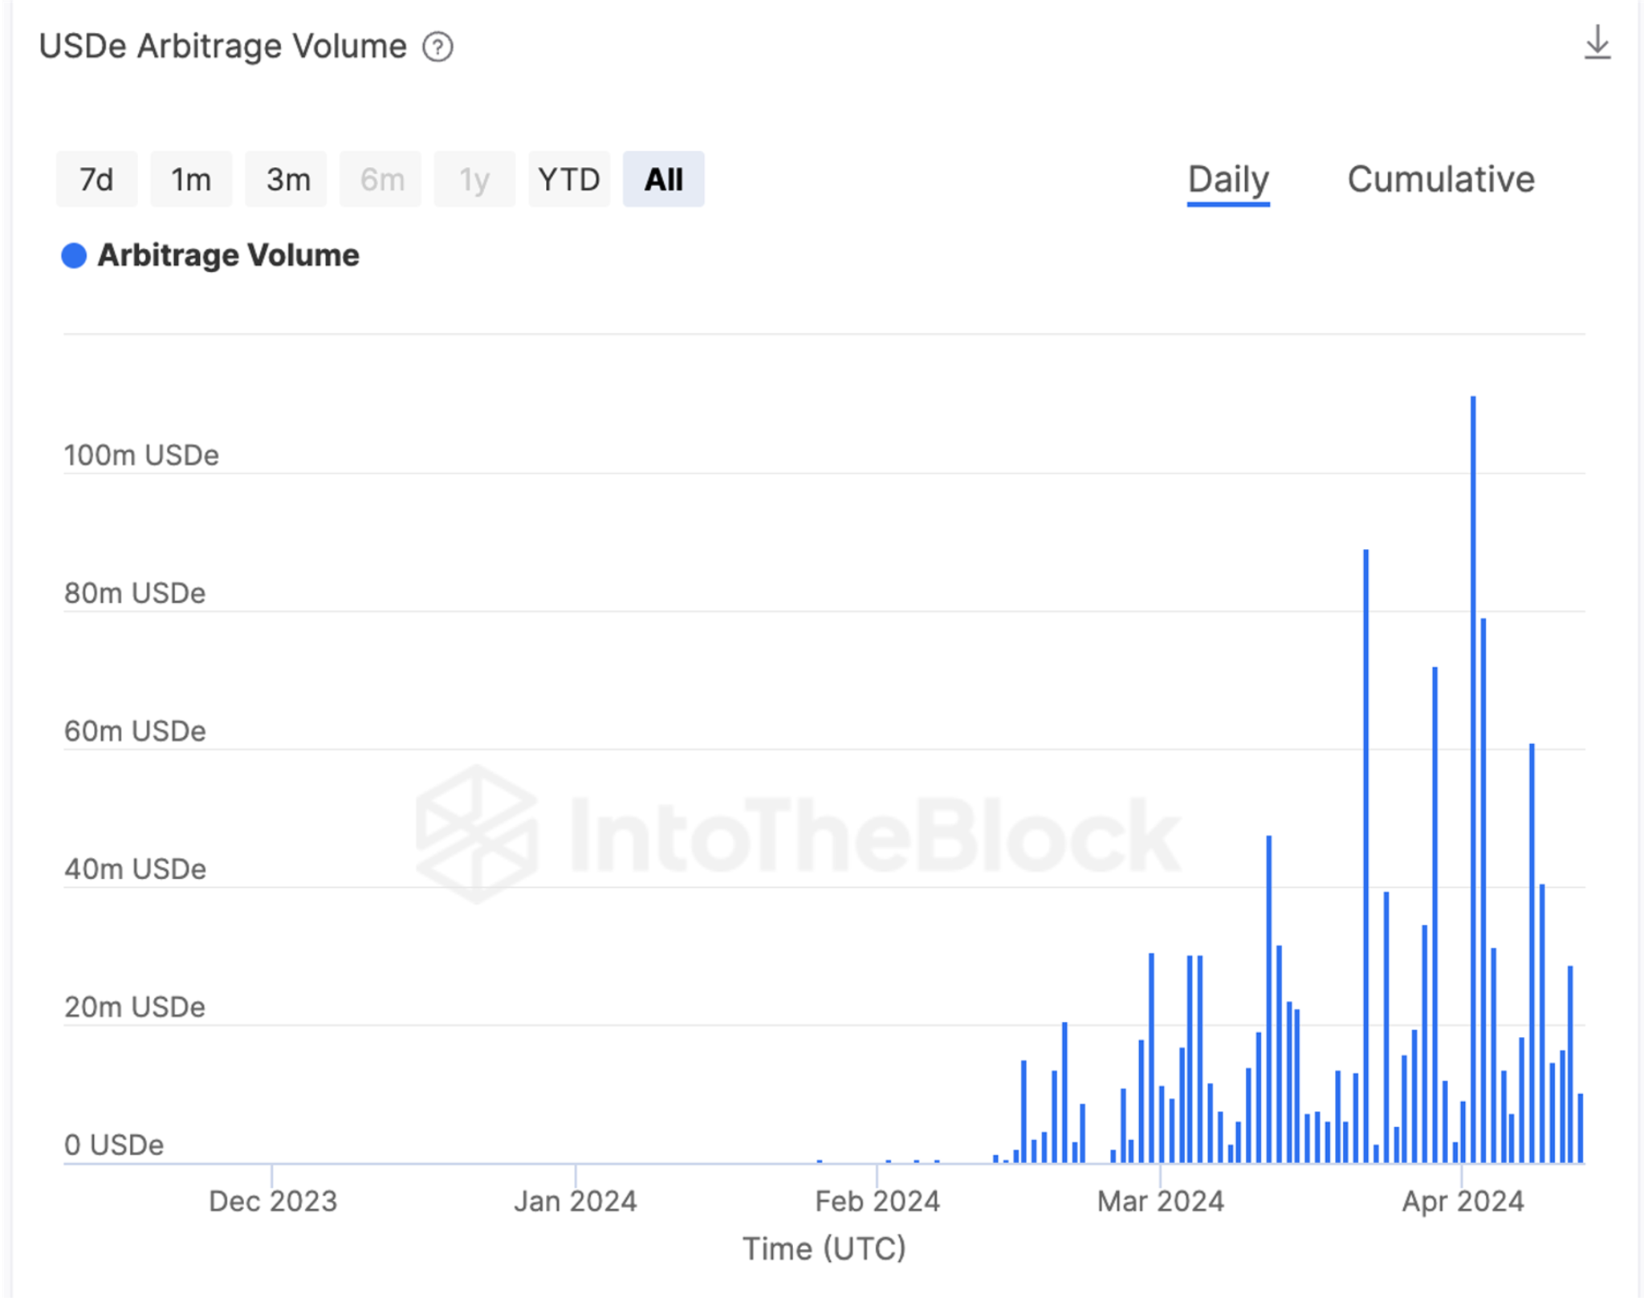The image size is (1644, 1298).
Task: Click the help question mark icon
Action: (438, 47)
